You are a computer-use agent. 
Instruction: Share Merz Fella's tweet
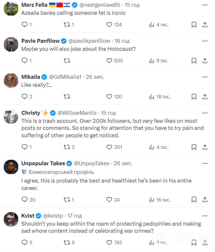[205, 25]
